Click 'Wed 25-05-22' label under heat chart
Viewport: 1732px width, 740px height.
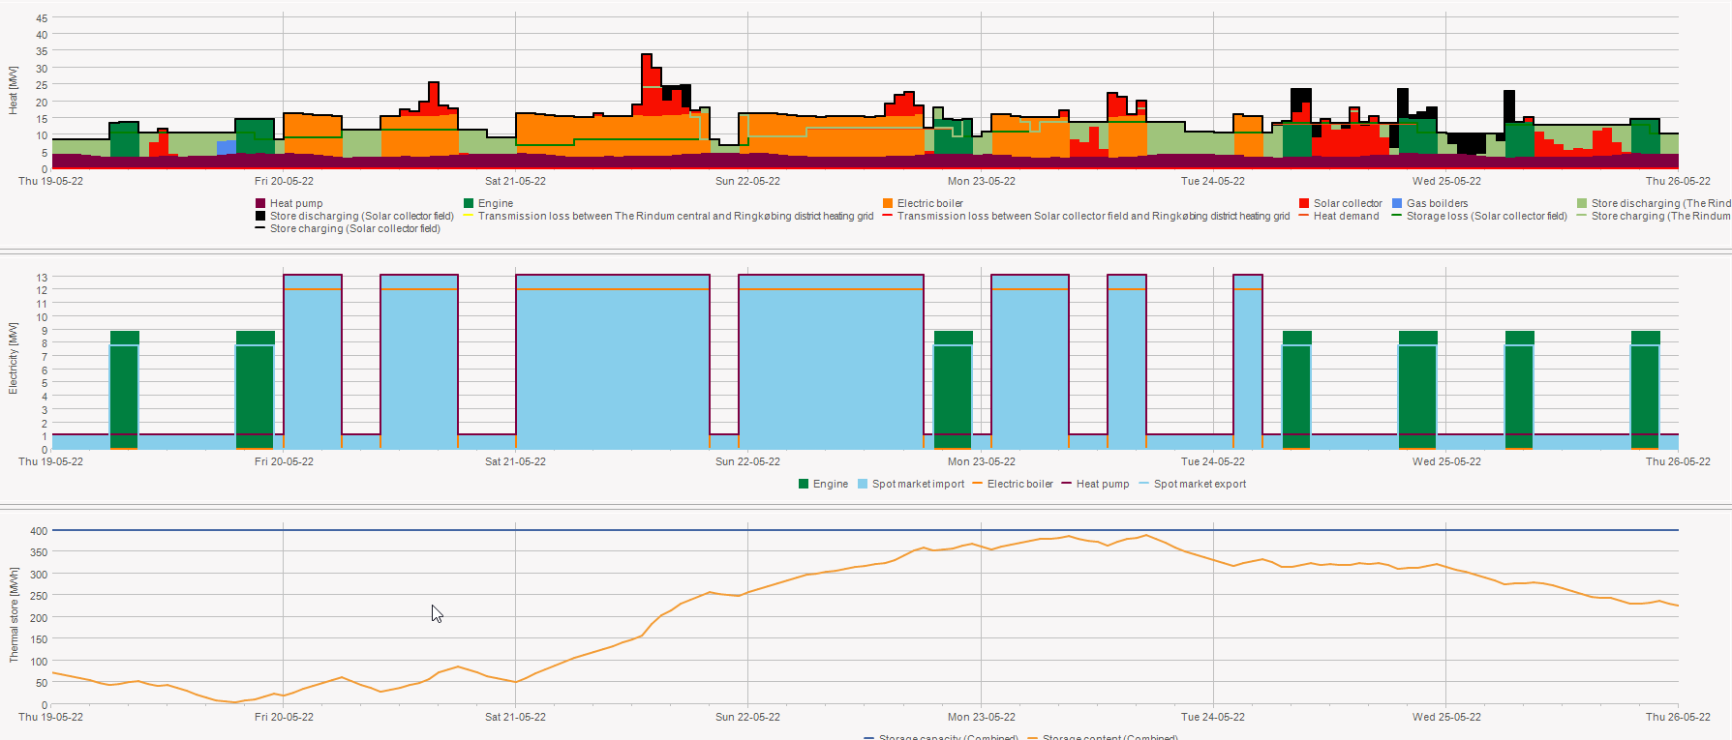tap(1446, 181)
